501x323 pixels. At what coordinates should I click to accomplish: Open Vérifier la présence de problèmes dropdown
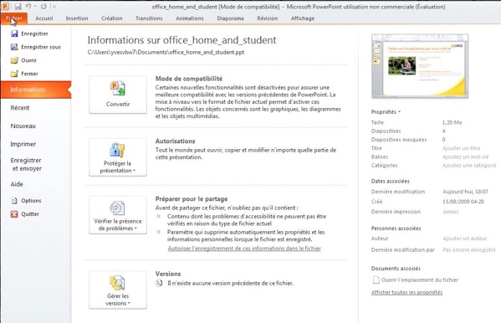point(118,215)
